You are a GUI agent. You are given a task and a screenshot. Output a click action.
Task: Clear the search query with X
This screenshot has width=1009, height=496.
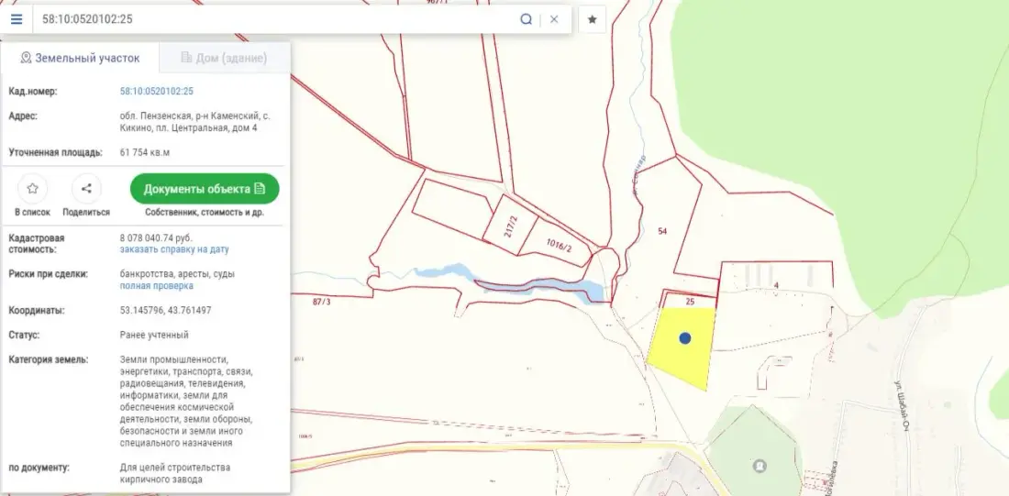coord(554,19)
